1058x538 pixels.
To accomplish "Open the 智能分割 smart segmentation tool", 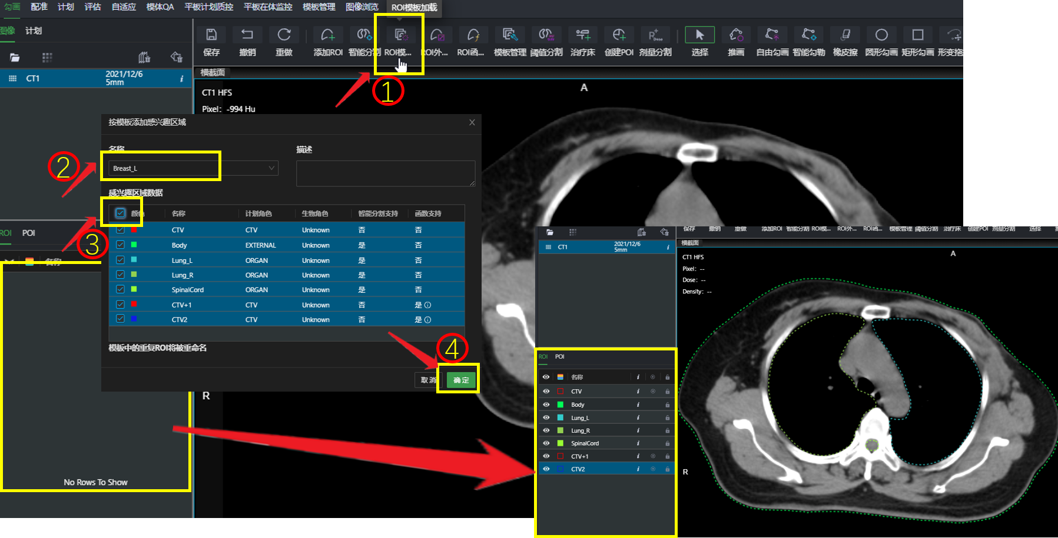I will coord(364,35).
